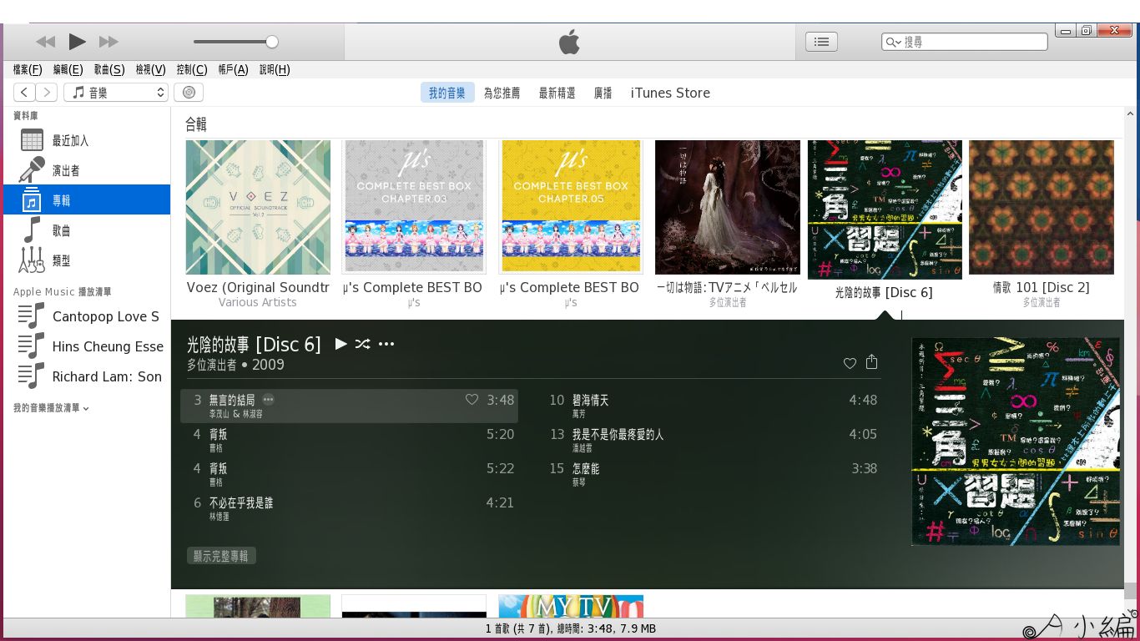The width and height of the screenshot is (1140, 641).
Task: Select track 3 無言的結局
Action: click(349, 406)
